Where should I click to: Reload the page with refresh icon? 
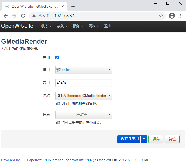(x=23, y=16)
